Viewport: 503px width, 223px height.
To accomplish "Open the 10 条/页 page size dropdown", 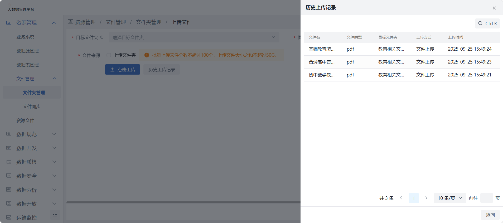I will 450,198.
